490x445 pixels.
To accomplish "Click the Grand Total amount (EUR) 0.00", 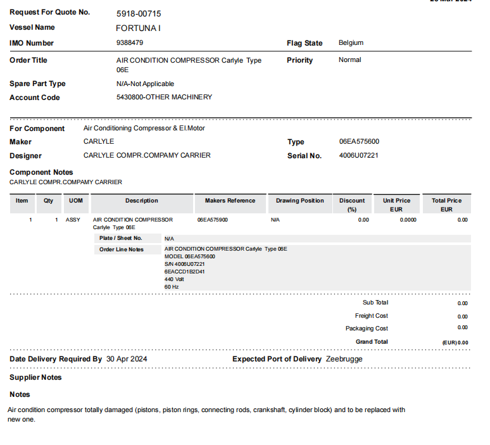I will click(455, 342).
